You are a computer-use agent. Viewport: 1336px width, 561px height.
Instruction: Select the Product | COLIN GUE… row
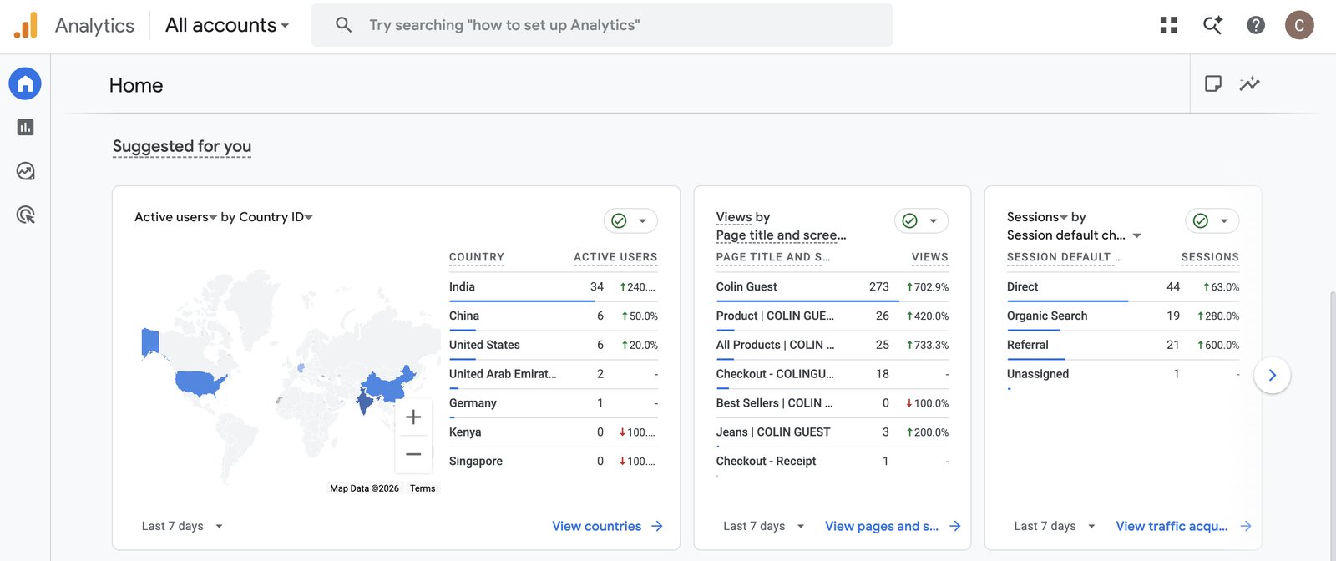click(832, 316)
